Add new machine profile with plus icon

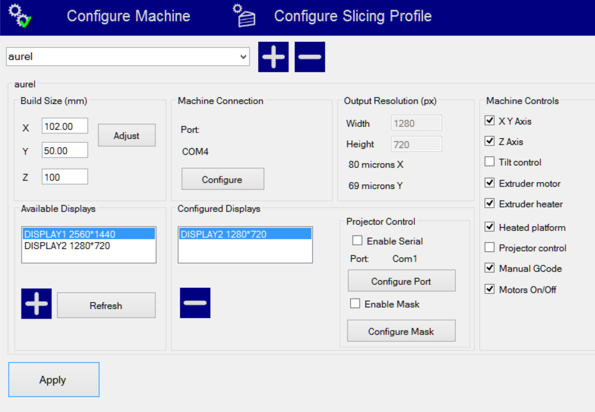click(x=273, y=57)
